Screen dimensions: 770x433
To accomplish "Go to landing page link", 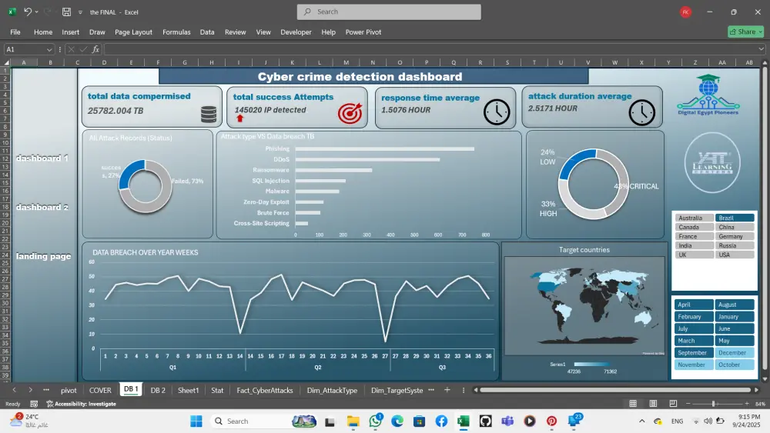I will 43,256.
